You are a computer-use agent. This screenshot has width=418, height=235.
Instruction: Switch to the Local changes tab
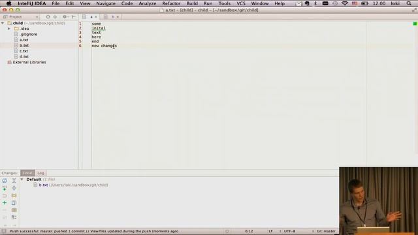click(x=27, y=173)
